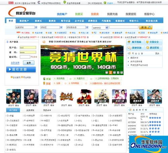Open the 永恒之塔 game thumbnail

pos(49,96)
